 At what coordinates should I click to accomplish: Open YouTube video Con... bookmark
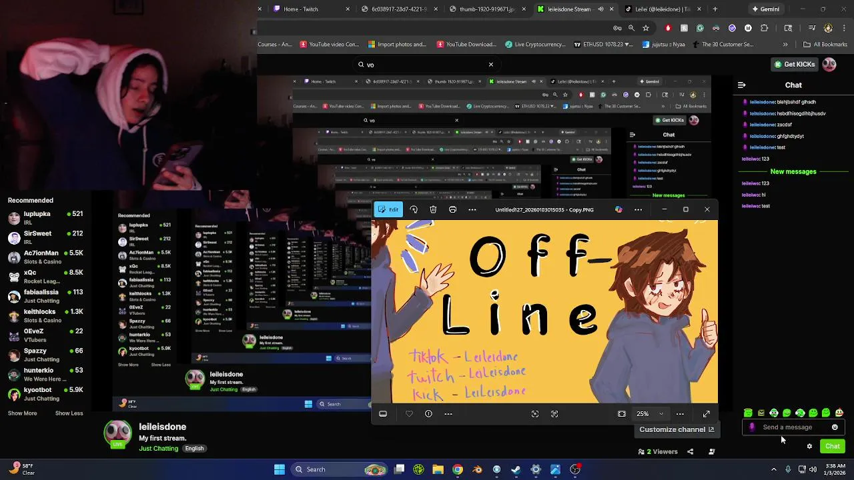(x=330, y=45)
